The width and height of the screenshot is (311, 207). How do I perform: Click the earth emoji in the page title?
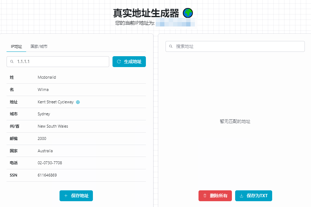coord(188,13)
